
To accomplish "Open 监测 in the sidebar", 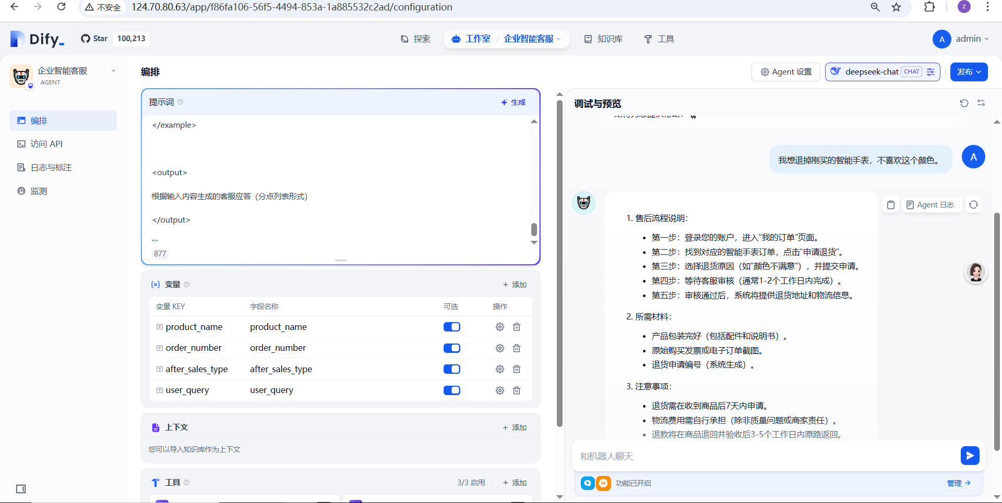I will pos(63,191).
